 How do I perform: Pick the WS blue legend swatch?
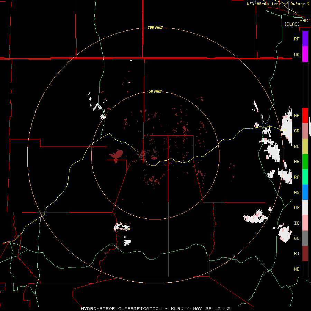[305, 192]
